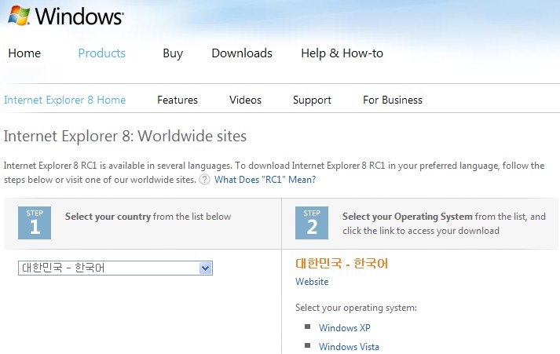Click the Step 2 number badge
Viewport: 560px width, 354px height.
[312, 223]
